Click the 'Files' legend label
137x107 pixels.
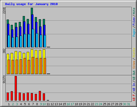pos(134,21)
